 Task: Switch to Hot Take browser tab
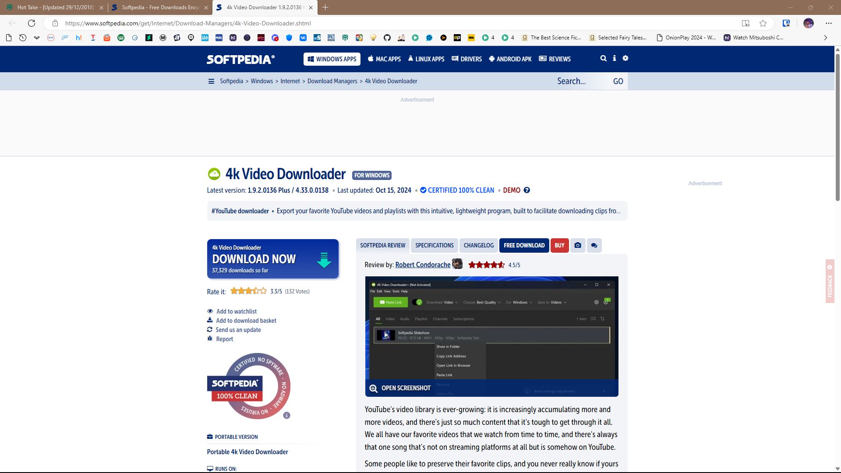coord(54,7)
